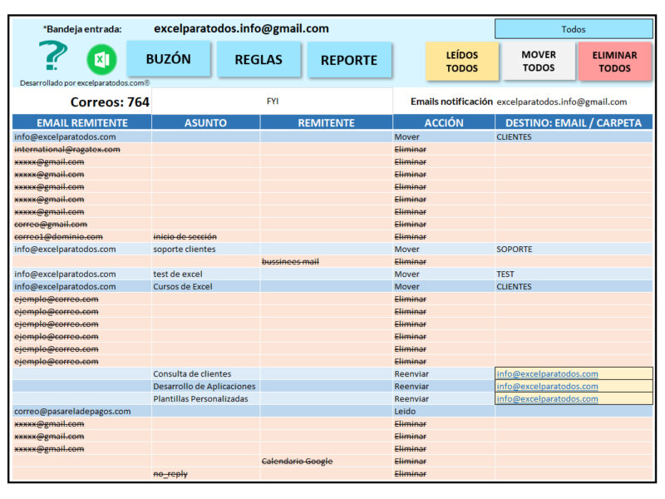Image resolution: width=665 pixels, height=499 pixels.
Task: Select the ASUNTO column header
Action: click(205, 122)
